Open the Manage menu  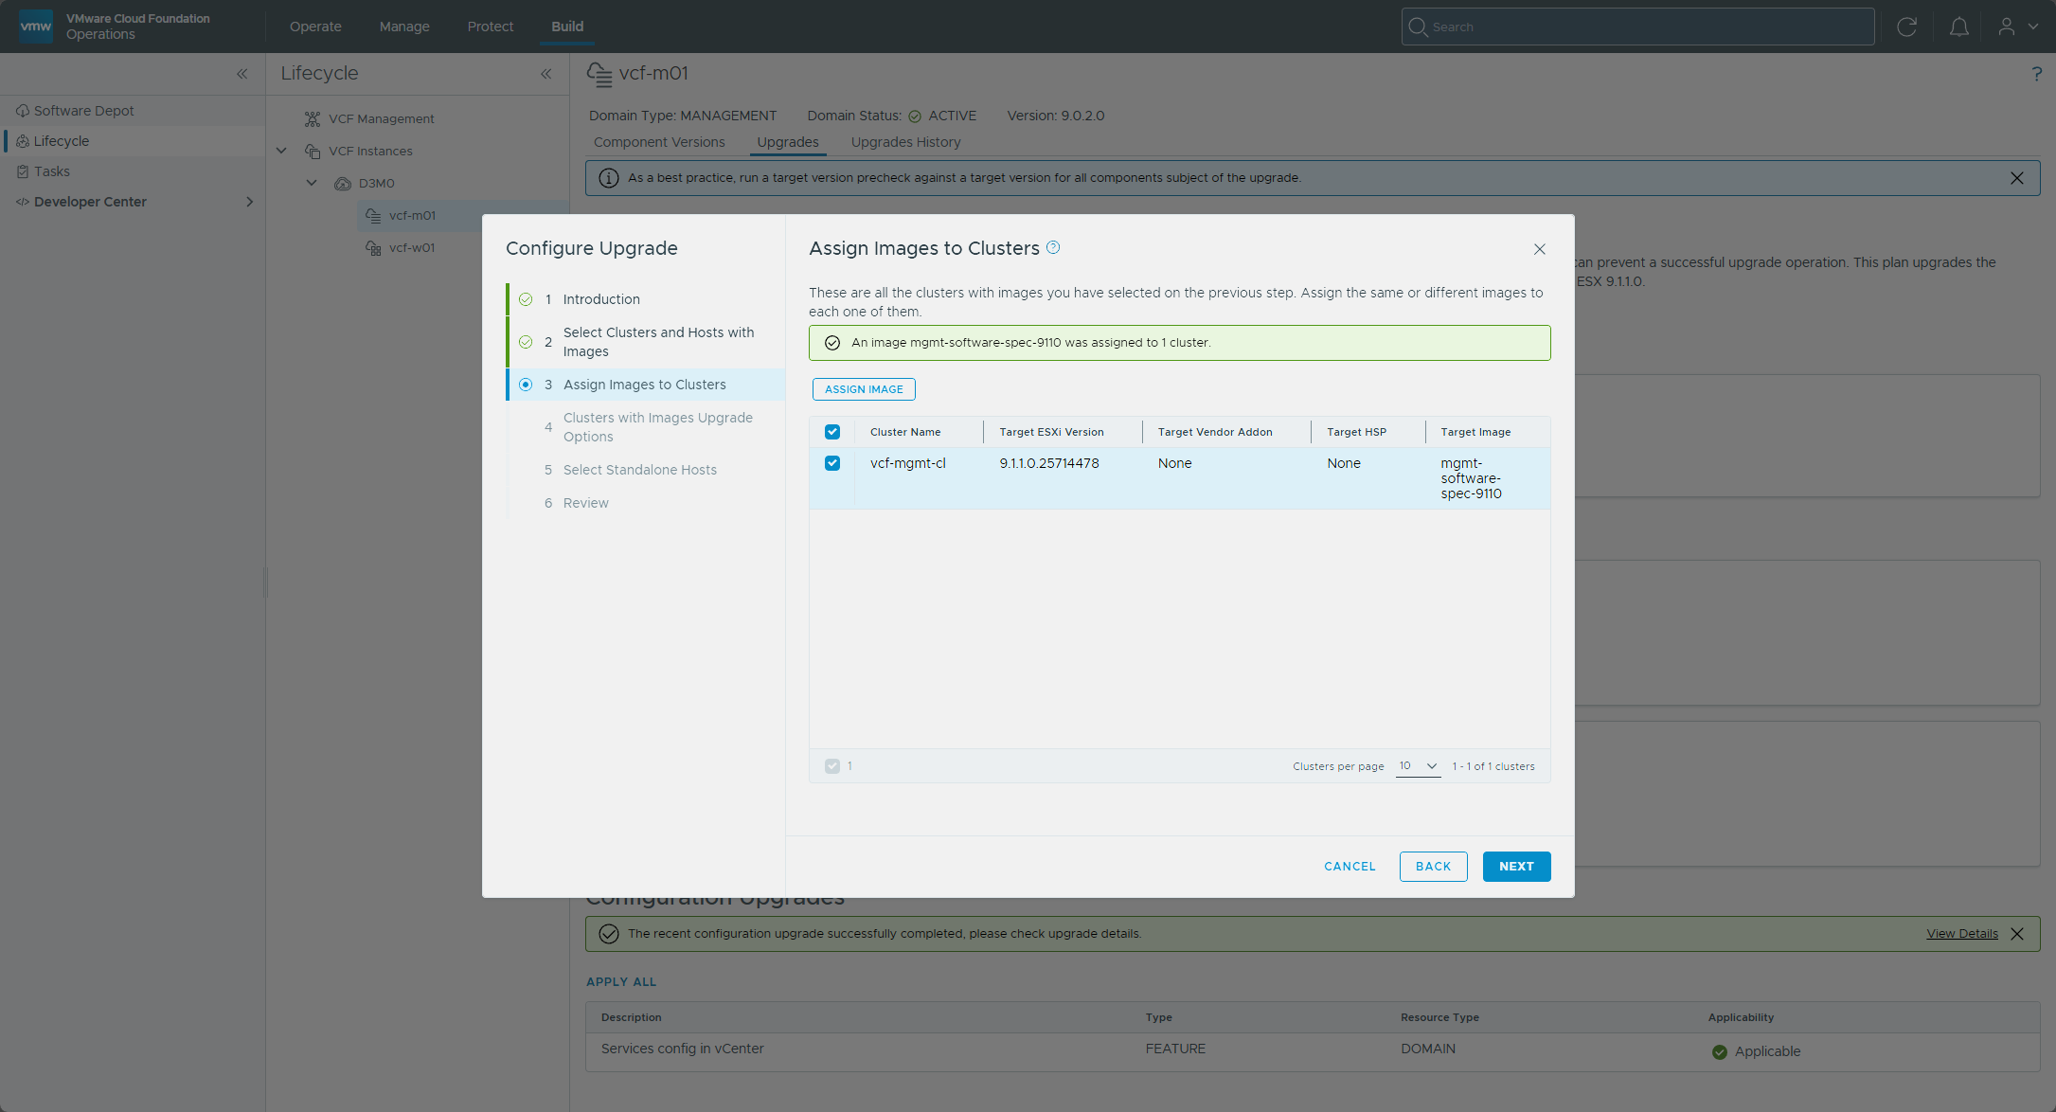404,27
